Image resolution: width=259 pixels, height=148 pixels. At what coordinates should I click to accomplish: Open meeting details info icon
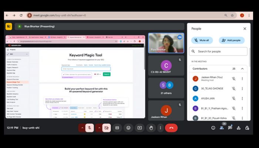pyautogui.click(x=213, y=128)
